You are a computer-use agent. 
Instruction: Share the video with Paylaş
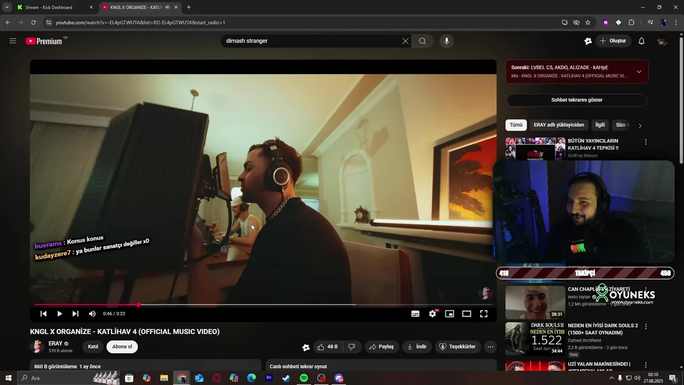(382, 346)
